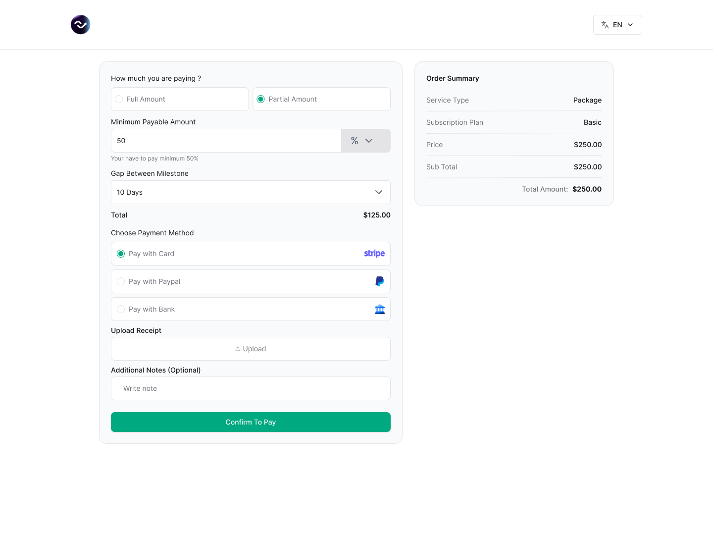Click the chevron beside the percent sign
Image resolution: width=713 pixels, height=537 pixels.
369,141
